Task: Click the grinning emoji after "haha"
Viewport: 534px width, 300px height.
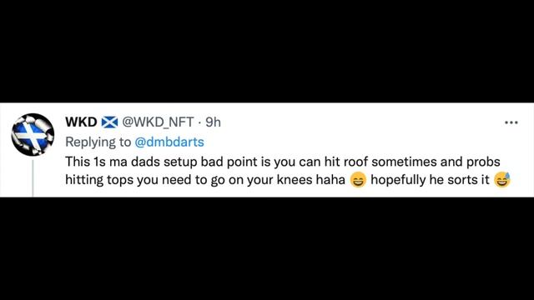Action: (358, 180)
